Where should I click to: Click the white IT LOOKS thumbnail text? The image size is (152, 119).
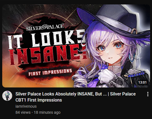47,39
